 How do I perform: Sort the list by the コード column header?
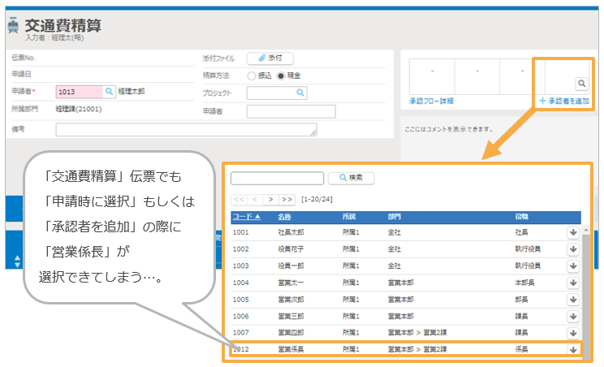[247, 217]
